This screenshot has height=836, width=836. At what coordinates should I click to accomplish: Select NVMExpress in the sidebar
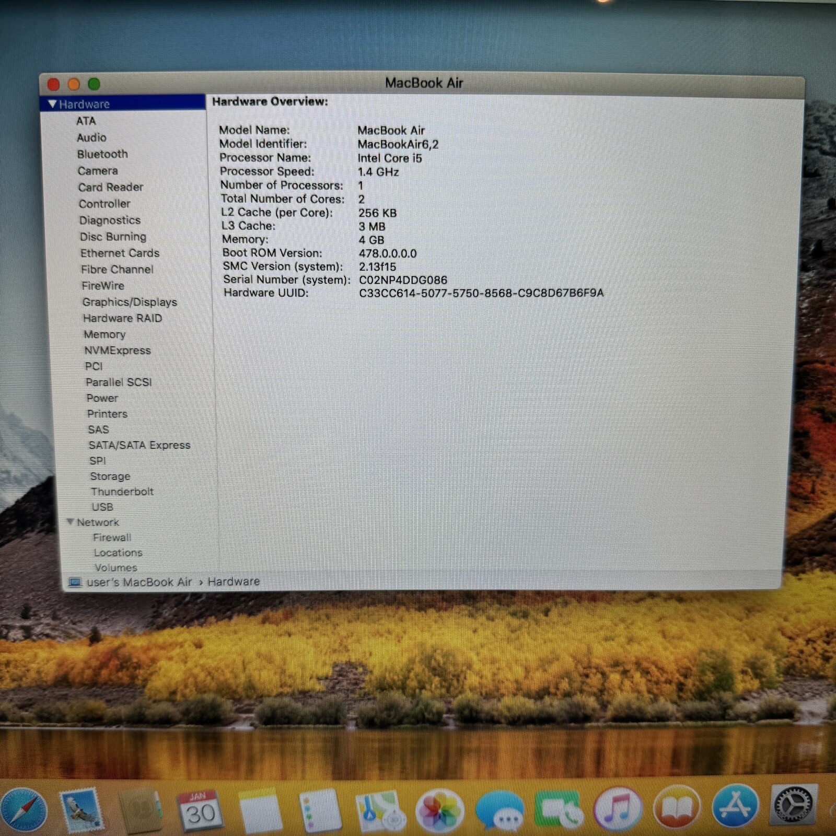(118, 351)
